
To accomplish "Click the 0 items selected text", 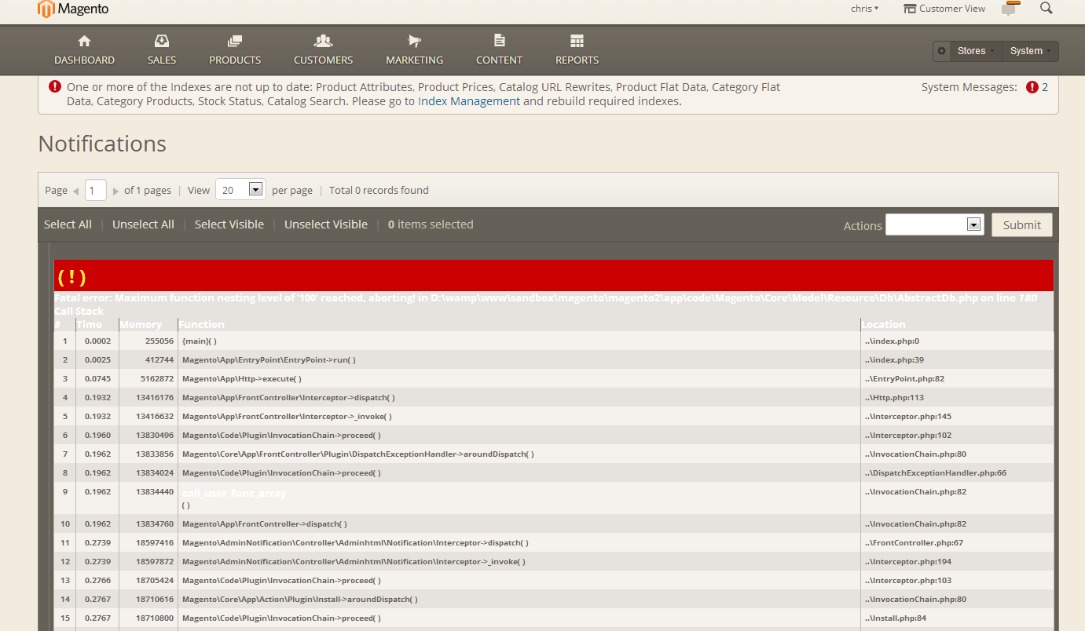I will click(431, 224).
